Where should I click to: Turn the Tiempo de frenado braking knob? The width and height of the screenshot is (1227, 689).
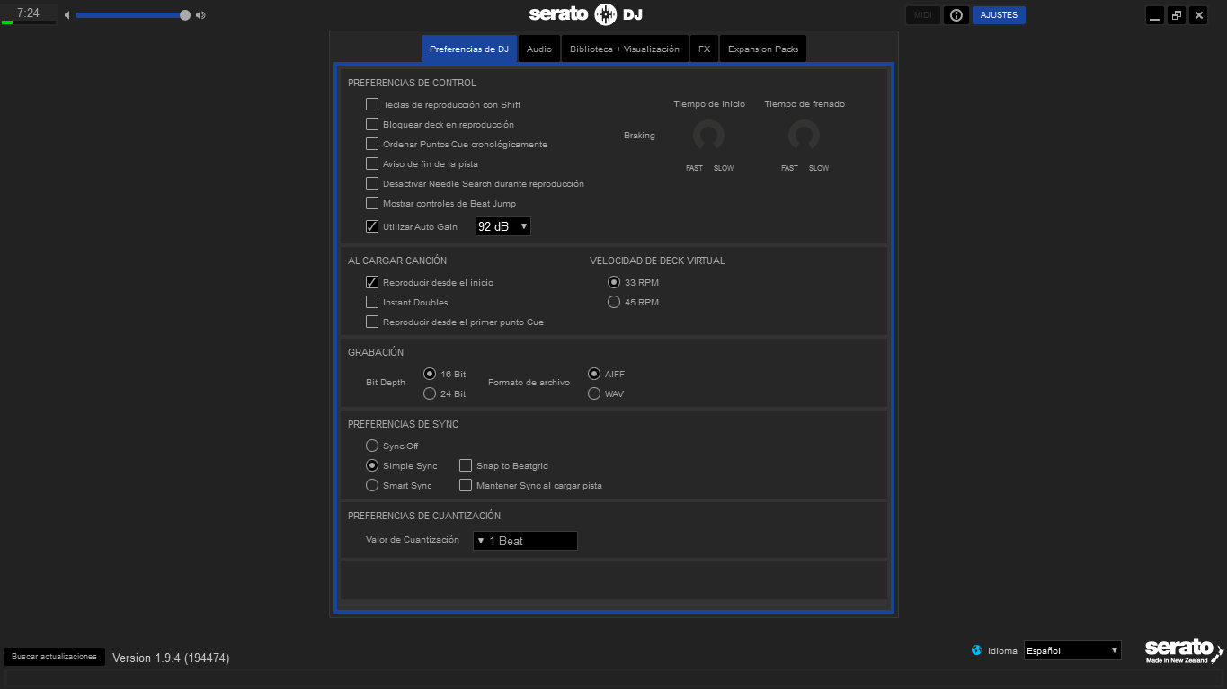(x=804, y=136)
